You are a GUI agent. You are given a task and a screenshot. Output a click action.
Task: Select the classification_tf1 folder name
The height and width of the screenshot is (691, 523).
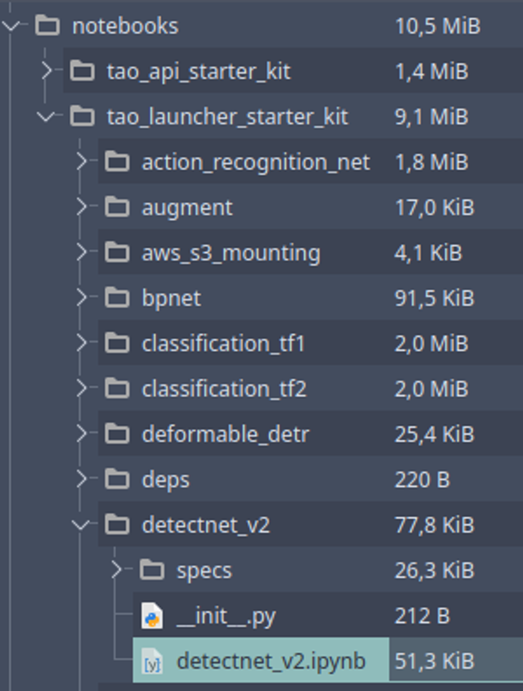[223, 343]
